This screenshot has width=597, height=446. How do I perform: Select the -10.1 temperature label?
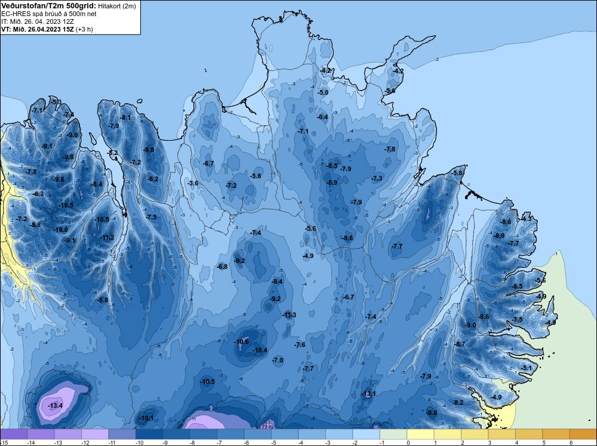(x=147, y=418)
